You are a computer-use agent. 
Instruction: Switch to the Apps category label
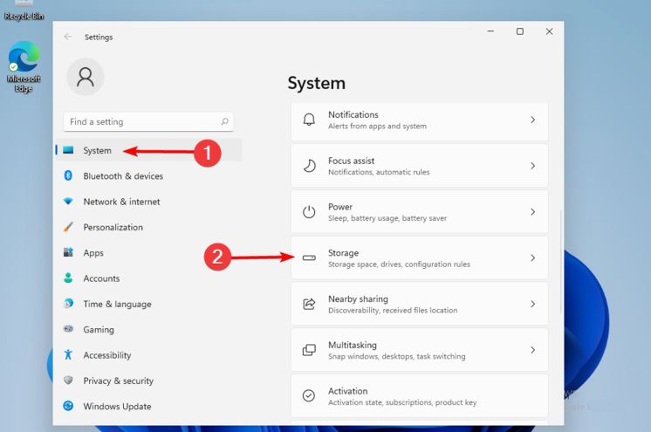(93, 253)
